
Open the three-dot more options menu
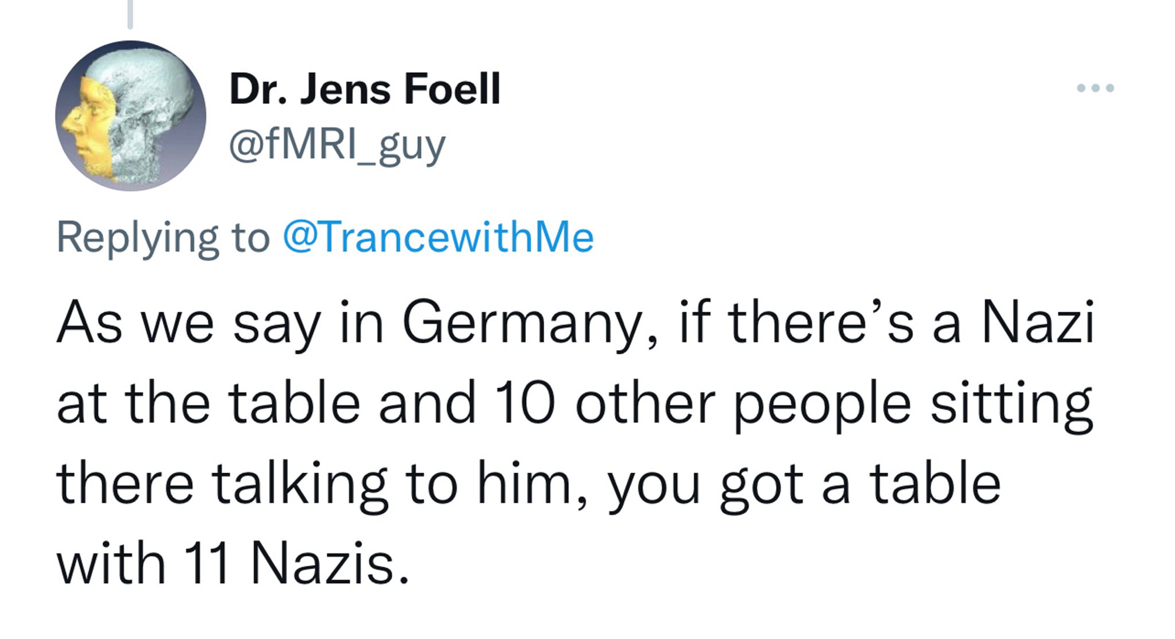point(1095,88)
